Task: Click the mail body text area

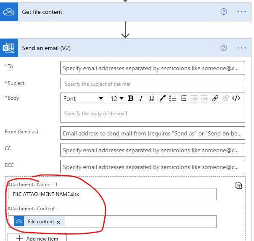Action: point(152,113)
